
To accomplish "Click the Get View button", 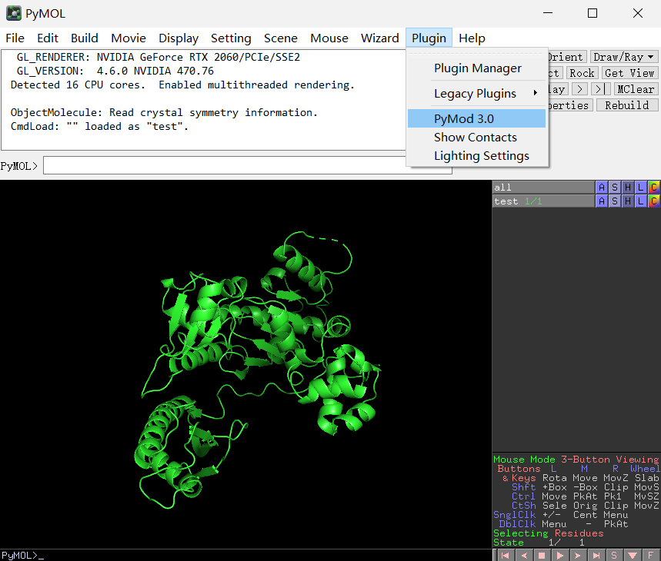I will 629,73.
